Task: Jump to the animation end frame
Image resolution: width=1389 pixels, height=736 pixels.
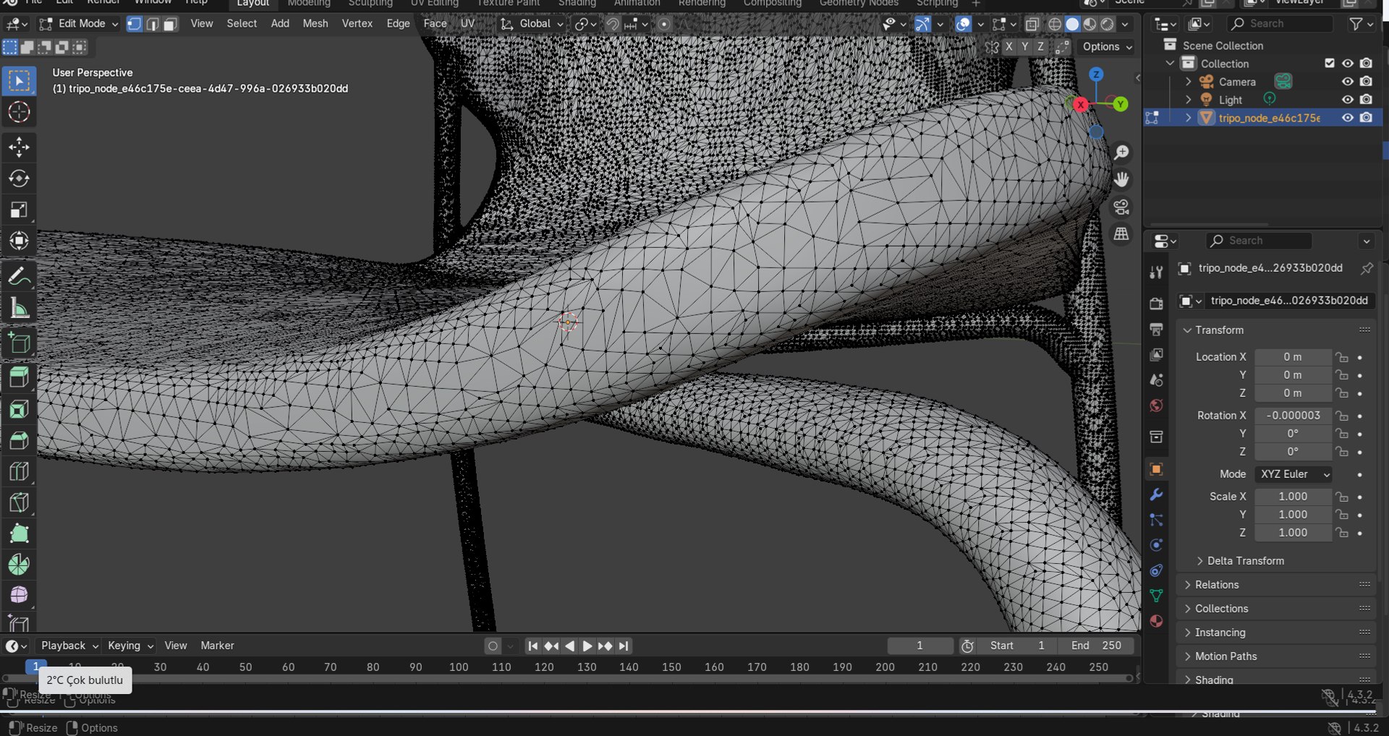Action: 624,646
